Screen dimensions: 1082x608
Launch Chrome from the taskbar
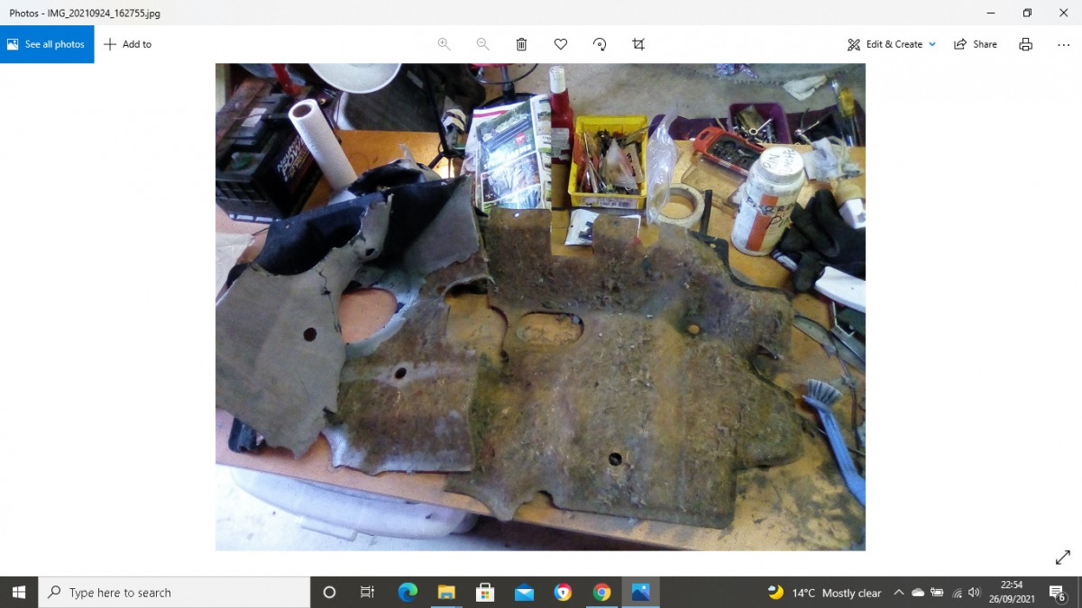(x=601, y=592)
